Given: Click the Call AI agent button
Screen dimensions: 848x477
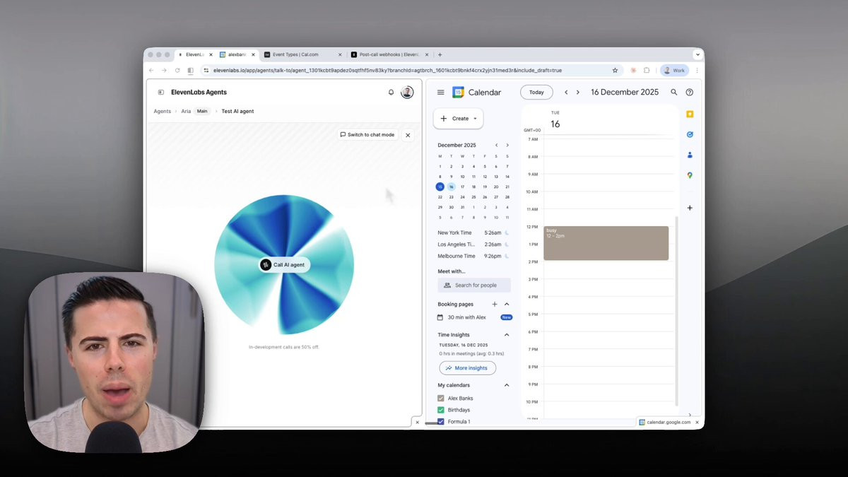Looking at the screenshot, I should click(284, 265).
